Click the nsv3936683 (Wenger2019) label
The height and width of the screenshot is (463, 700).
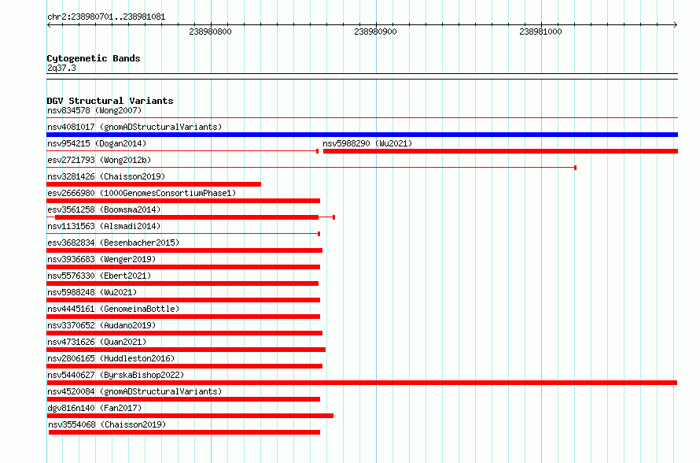[101, 259]
